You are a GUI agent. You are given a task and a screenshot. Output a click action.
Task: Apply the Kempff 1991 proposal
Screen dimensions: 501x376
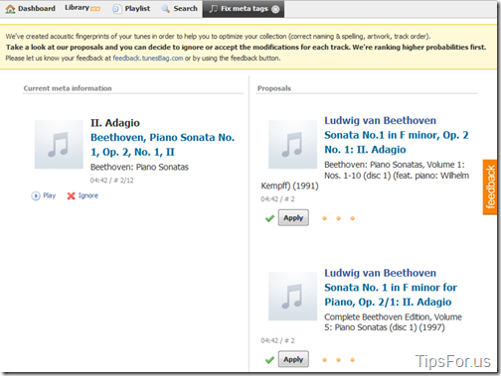click(293, 217)
